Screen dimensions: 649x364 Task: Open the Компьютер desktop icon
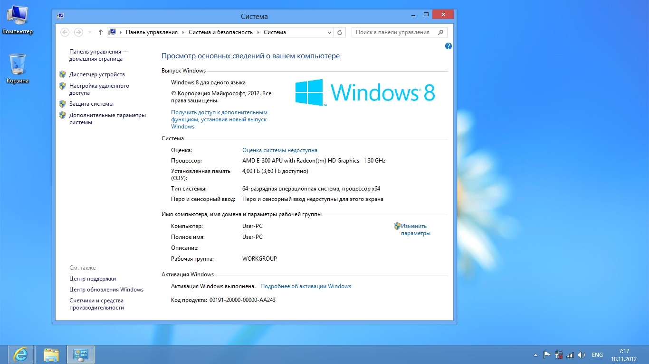pos(18,20)
